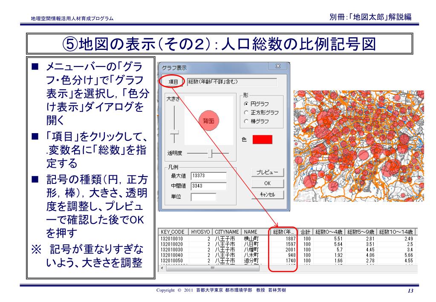Click the 中間値 input field
This screenshot has width=436, height=302.
[x=208, y=186]
